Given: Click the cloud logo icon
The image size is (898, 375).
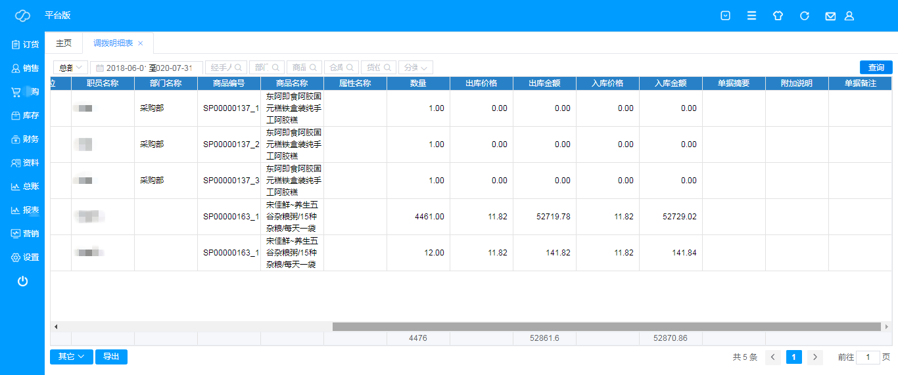Looking at the screenshot, I should 22,16.
